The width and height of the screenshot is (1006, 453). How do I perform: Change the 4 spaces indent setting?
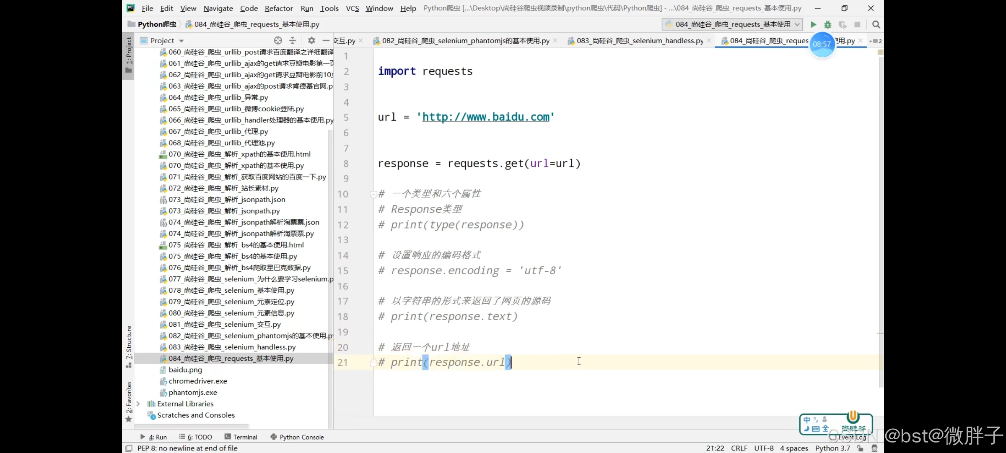coord(794,448)
